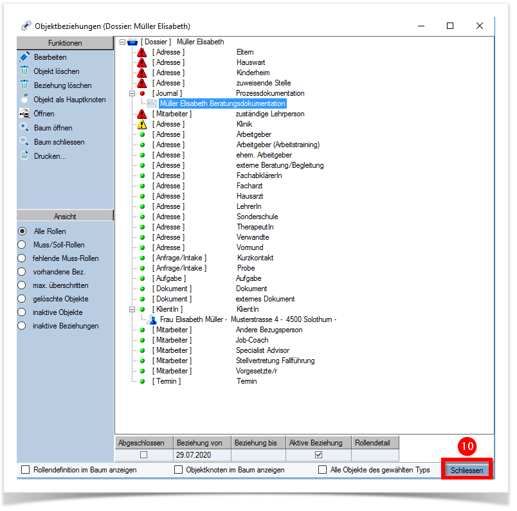Check Alle Objekte des gewählten Typs
This screenshot has width=517, height=511.
coord(322,469)
